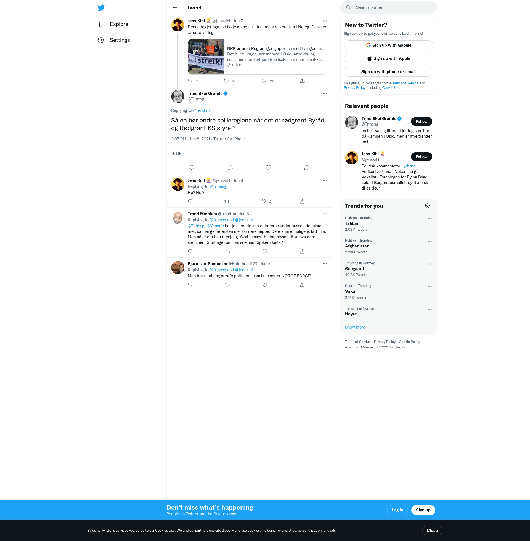The height and width of the screenshot is (541, 530).
Task: Share the 'Hø? Nei?' tweet
Action: [302, 201]
